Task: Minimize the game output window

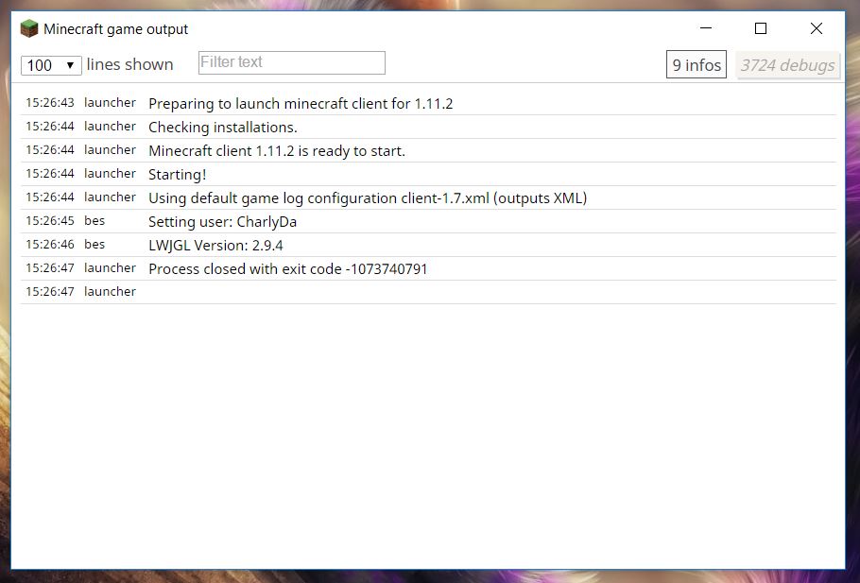Action: click(706, 28)
